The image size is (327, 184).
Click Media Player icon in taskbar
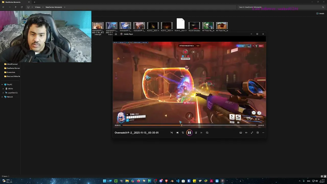click(x=223, y=181)
